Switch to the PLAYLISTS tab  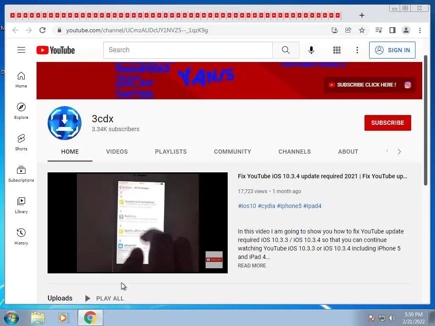(x=171, y=152)
